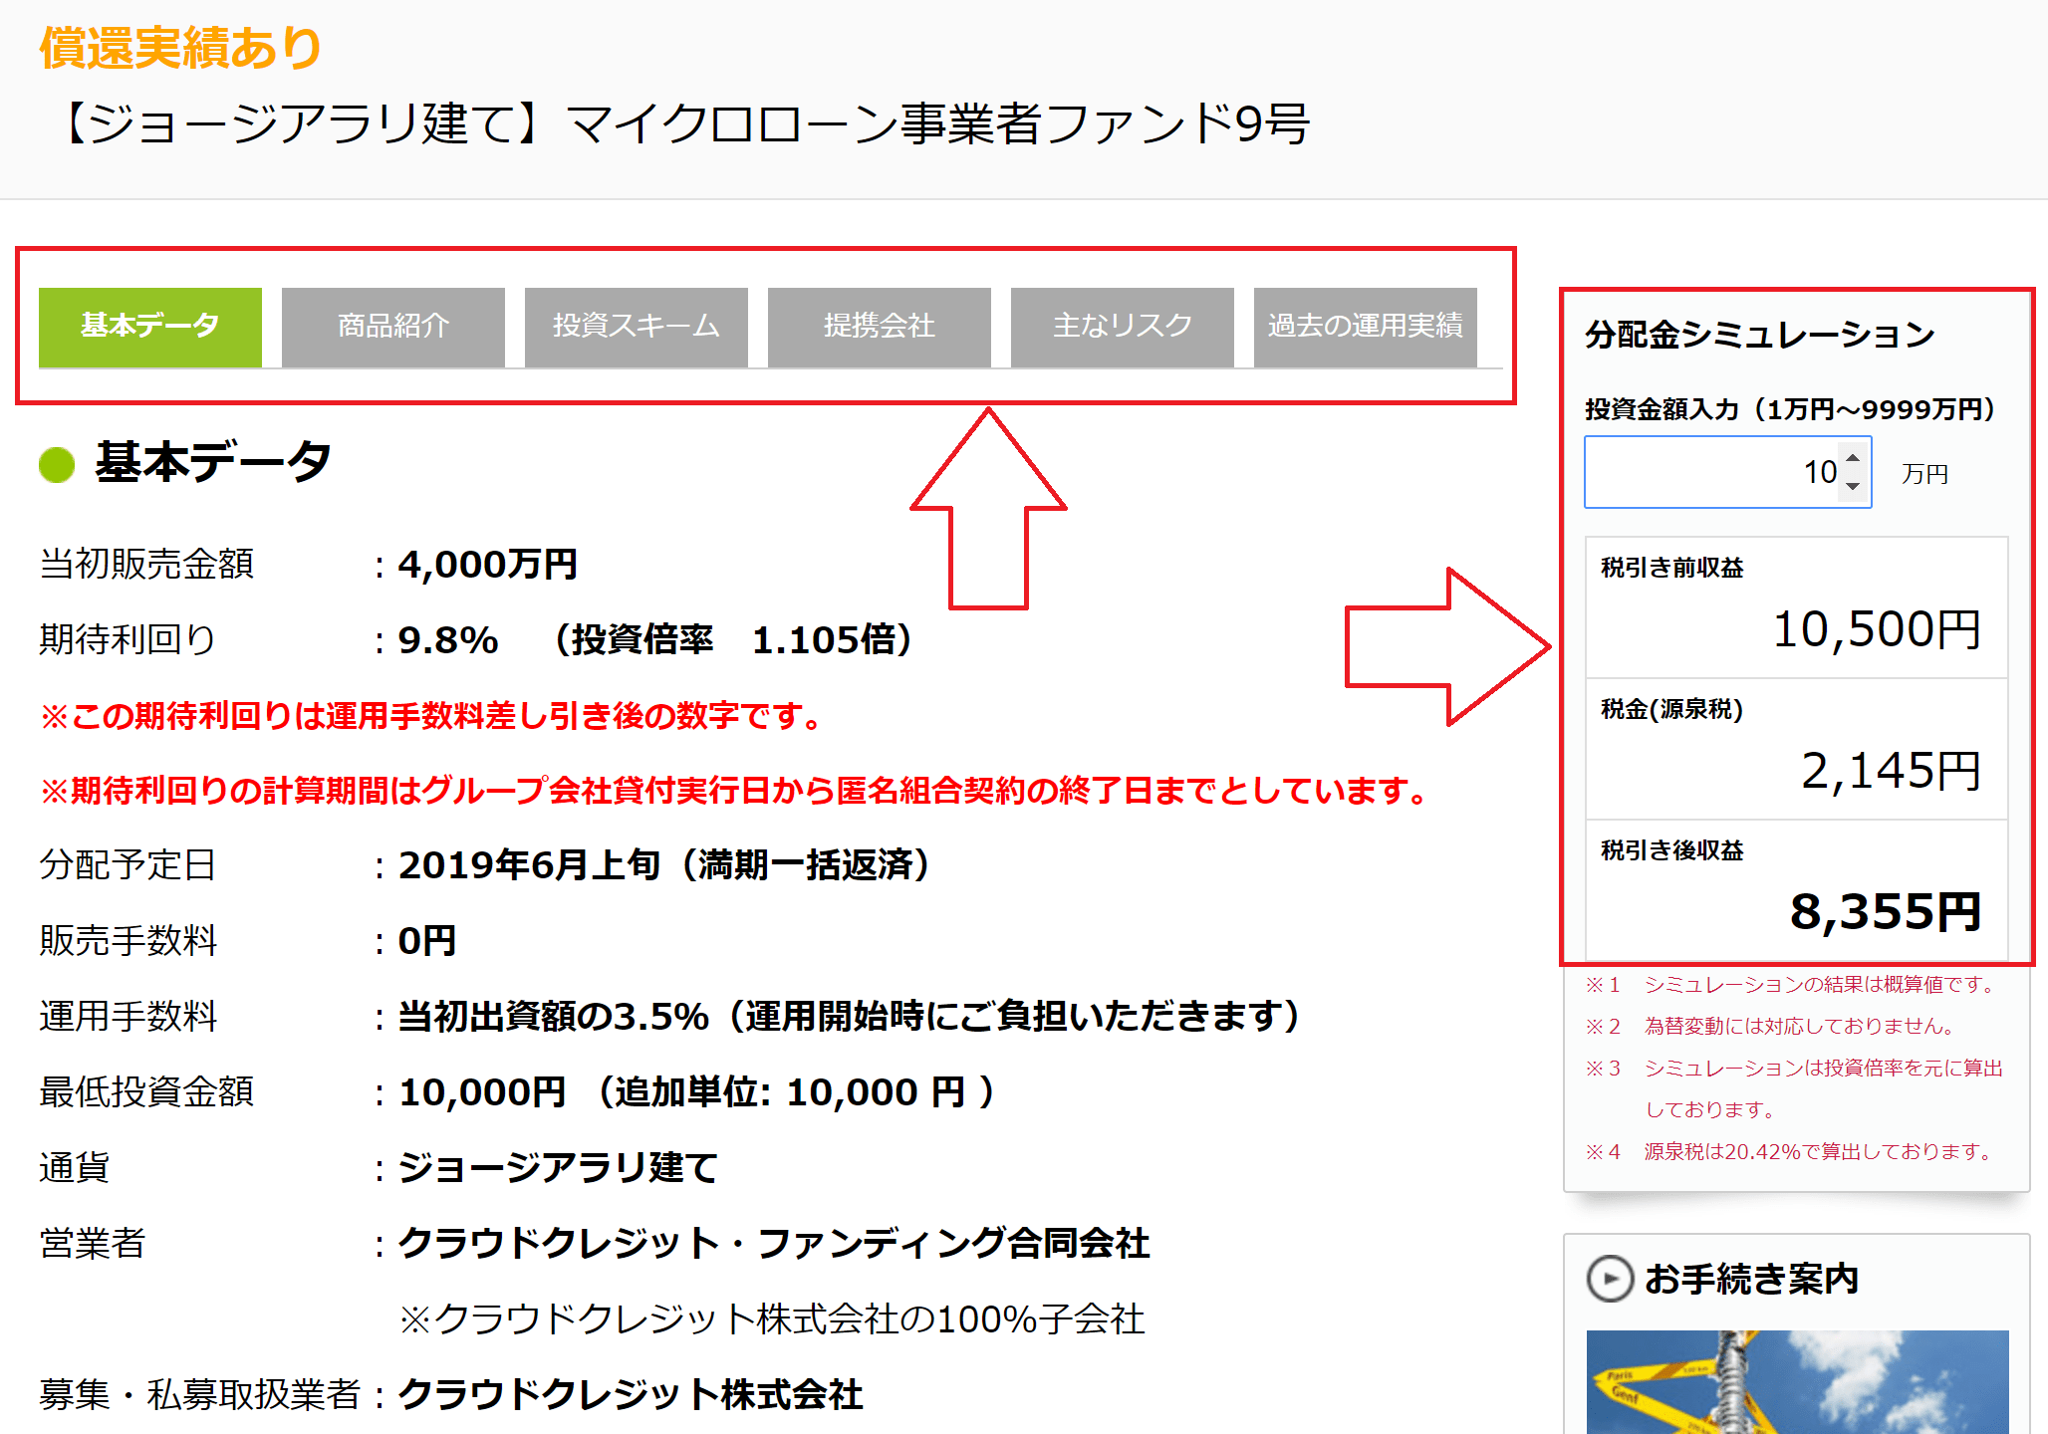Screen dimensions: 2048x1434
Task: Open the お手続き案内 heading link
Action: click(1751, 1279)
